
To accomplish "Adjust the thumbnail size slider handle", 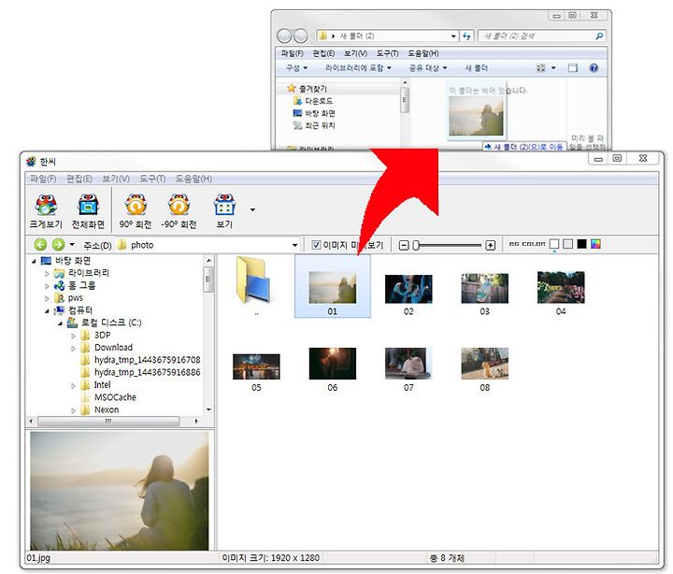I will [415, 245].
